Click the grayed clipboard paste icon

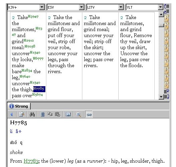[58, 115]
